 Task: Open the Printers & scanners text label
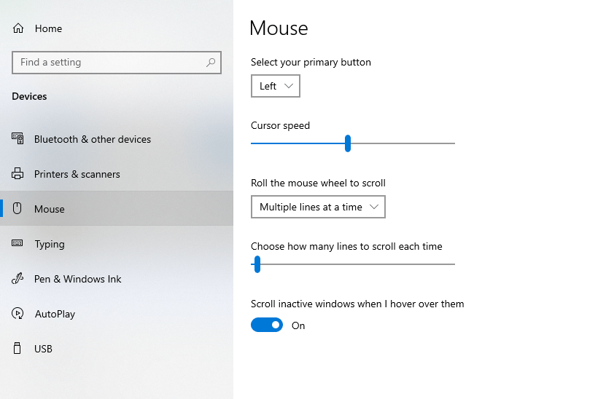pos(77,174)
